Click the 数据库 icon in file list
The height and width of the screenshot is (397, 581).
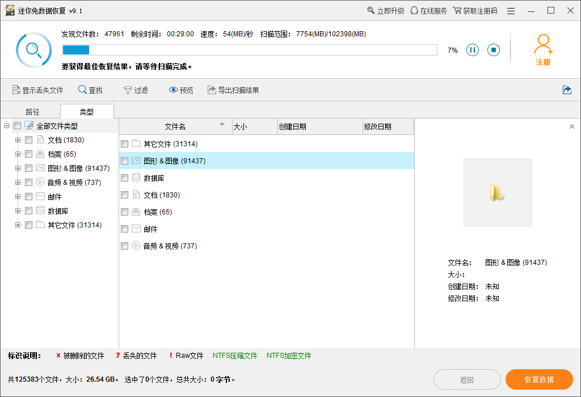click(x=136, y=178)
